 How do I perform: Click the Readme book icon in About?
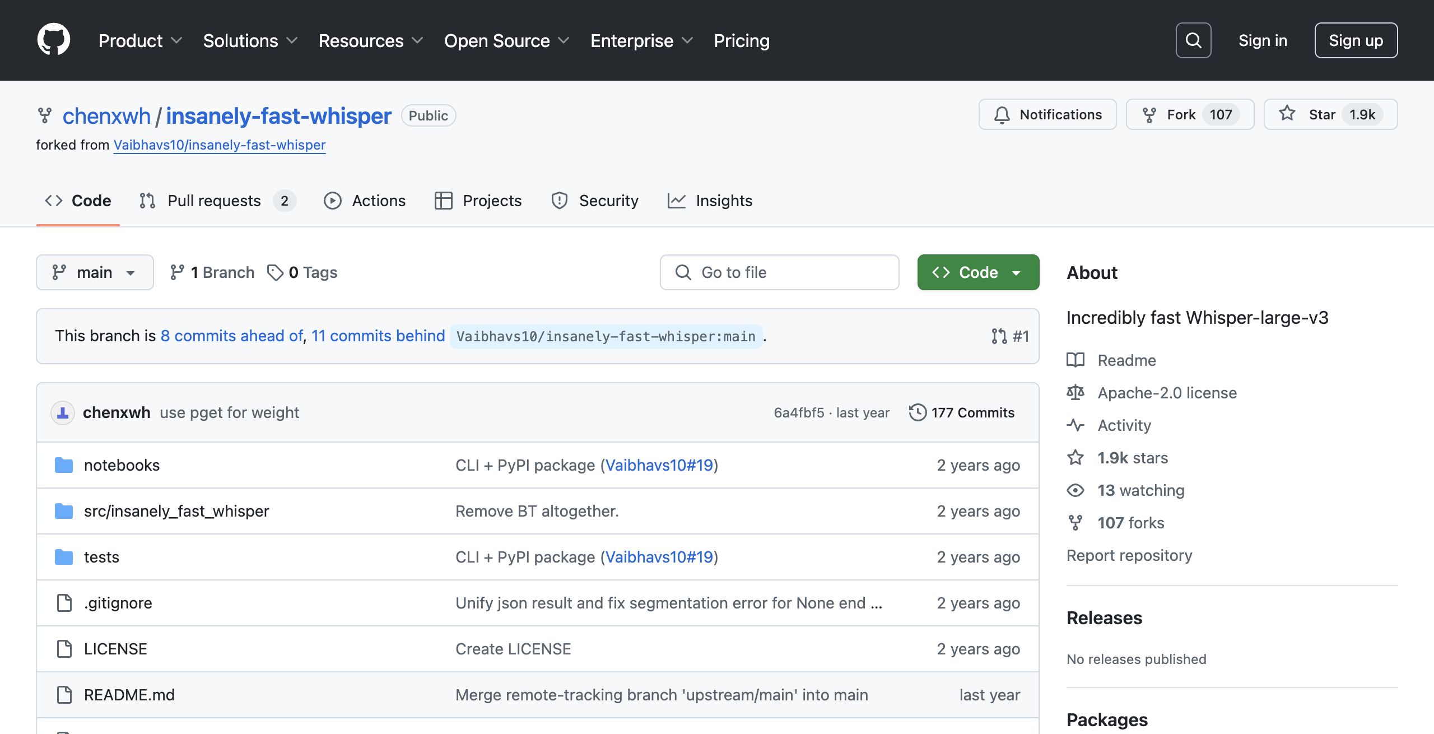pyautogui.click(x=1075, y=360)
